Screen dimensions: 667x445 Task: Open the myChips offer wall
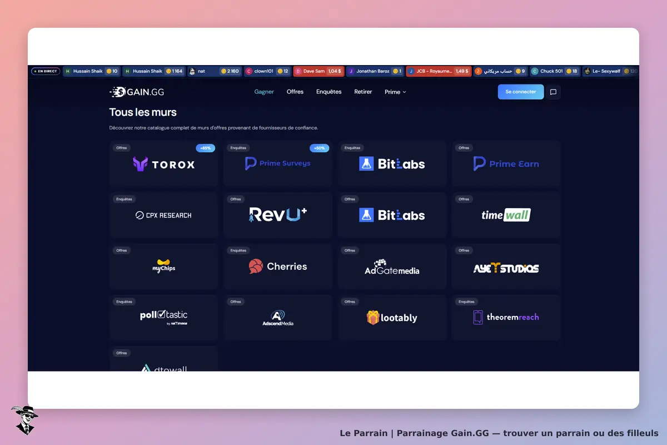coord(164,266)
